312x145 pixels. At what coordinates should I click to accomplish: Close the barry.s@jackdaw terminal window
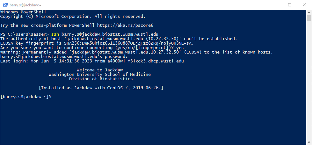(x=304, y=5)
